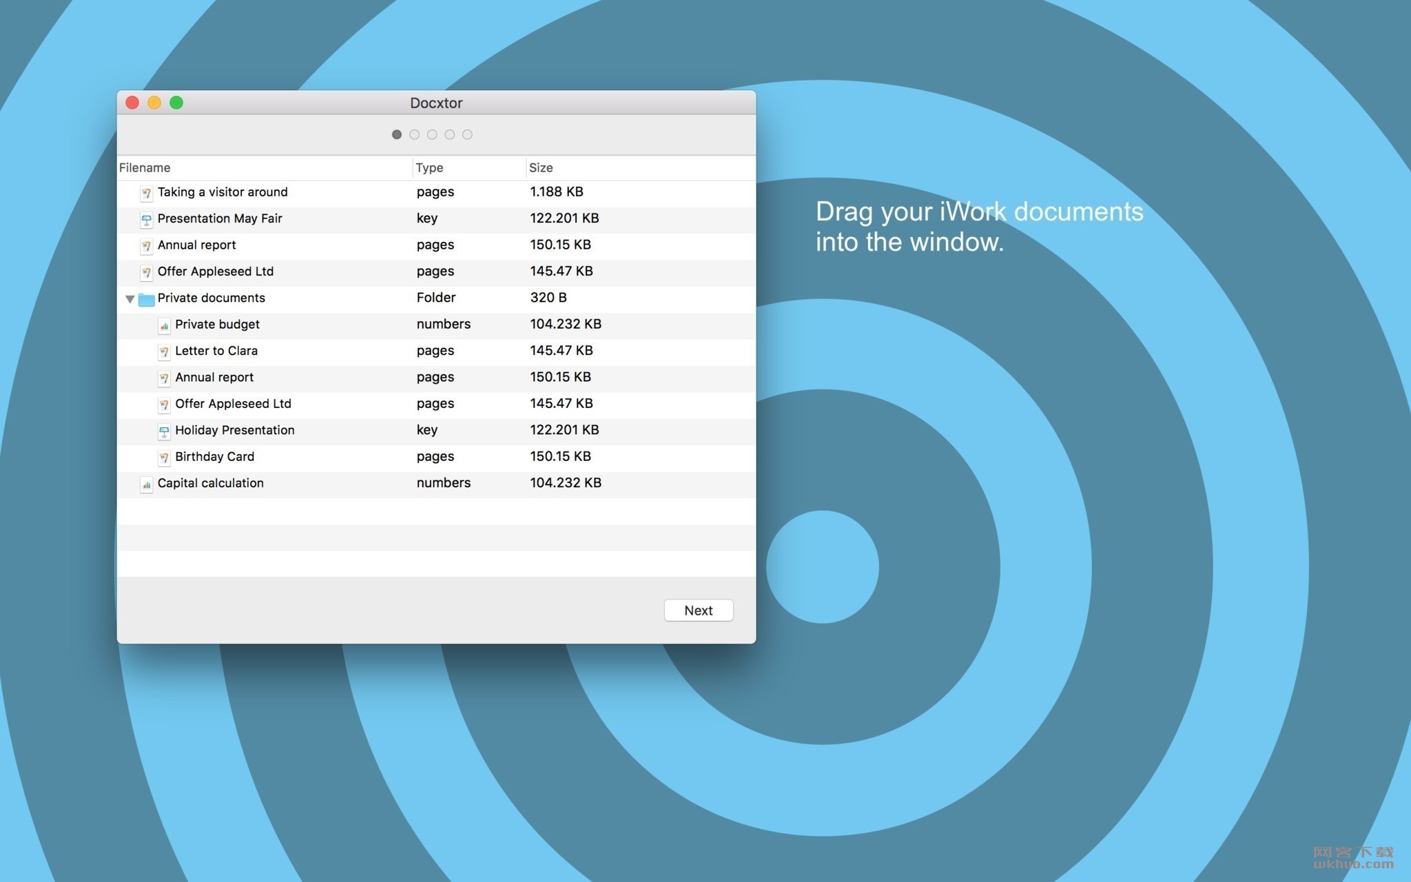Click the numbers type of Private budget

[x=443, y=324]
